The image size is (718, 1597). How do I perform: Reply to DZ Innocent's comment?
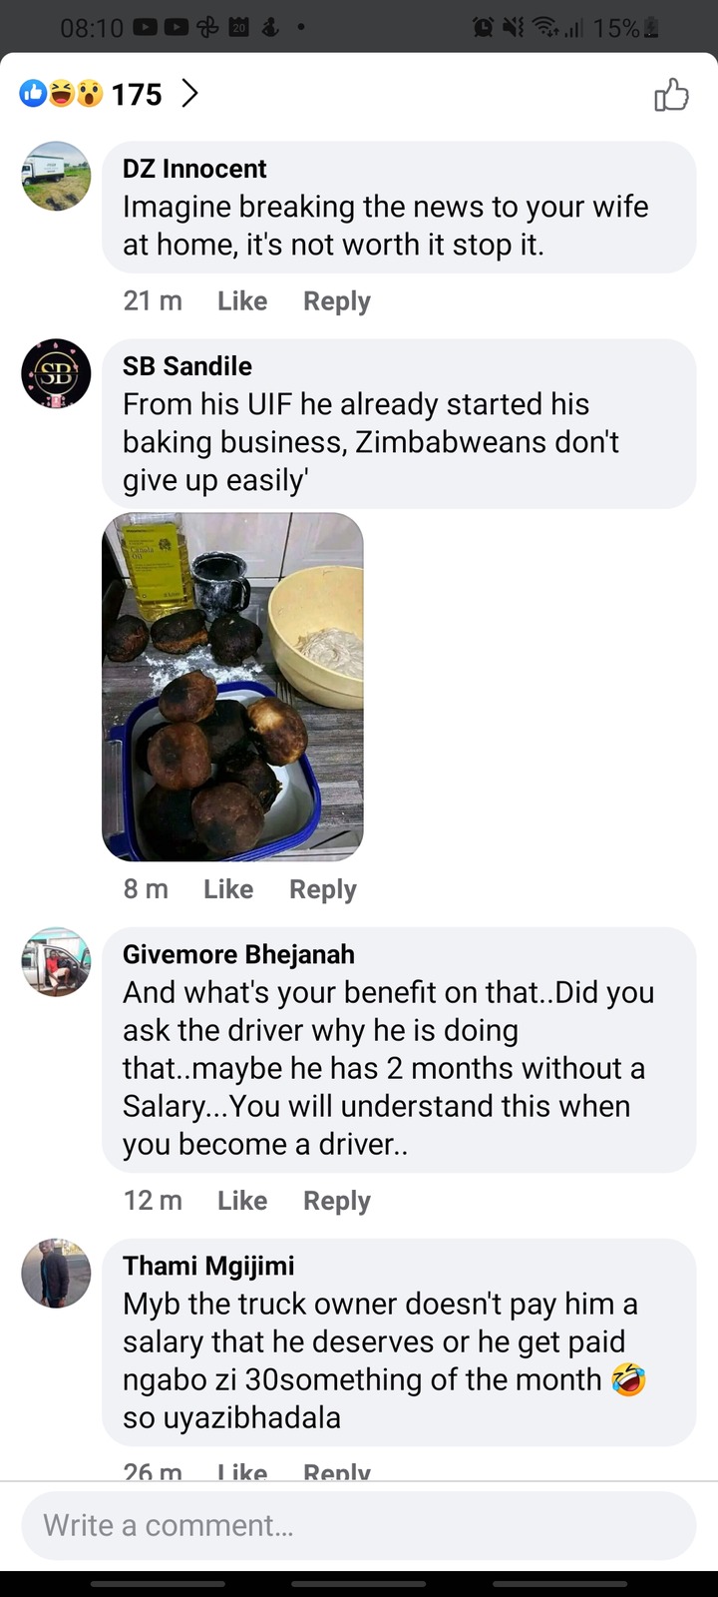pyautogui.click(x=337, y=301)
